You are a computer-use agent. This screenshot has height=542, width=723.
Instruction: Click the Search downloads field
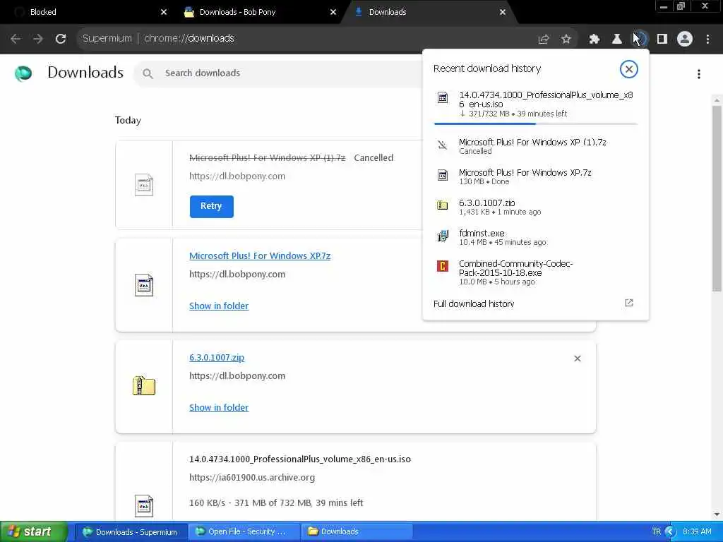click(x=277, y=73)
